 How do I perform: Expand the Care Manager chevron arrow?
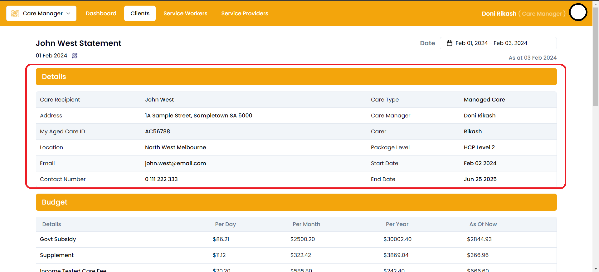(x=69, y=13)
